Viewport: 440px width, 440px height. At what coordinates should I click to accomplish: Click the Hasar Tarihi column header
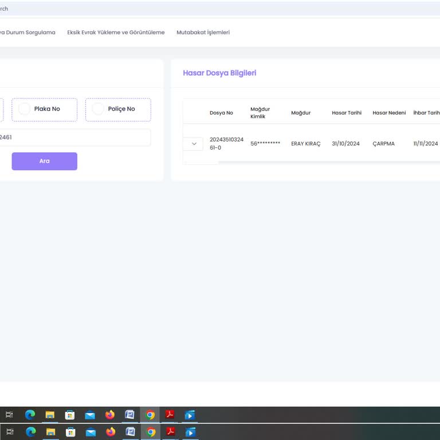tap(347, 113)
